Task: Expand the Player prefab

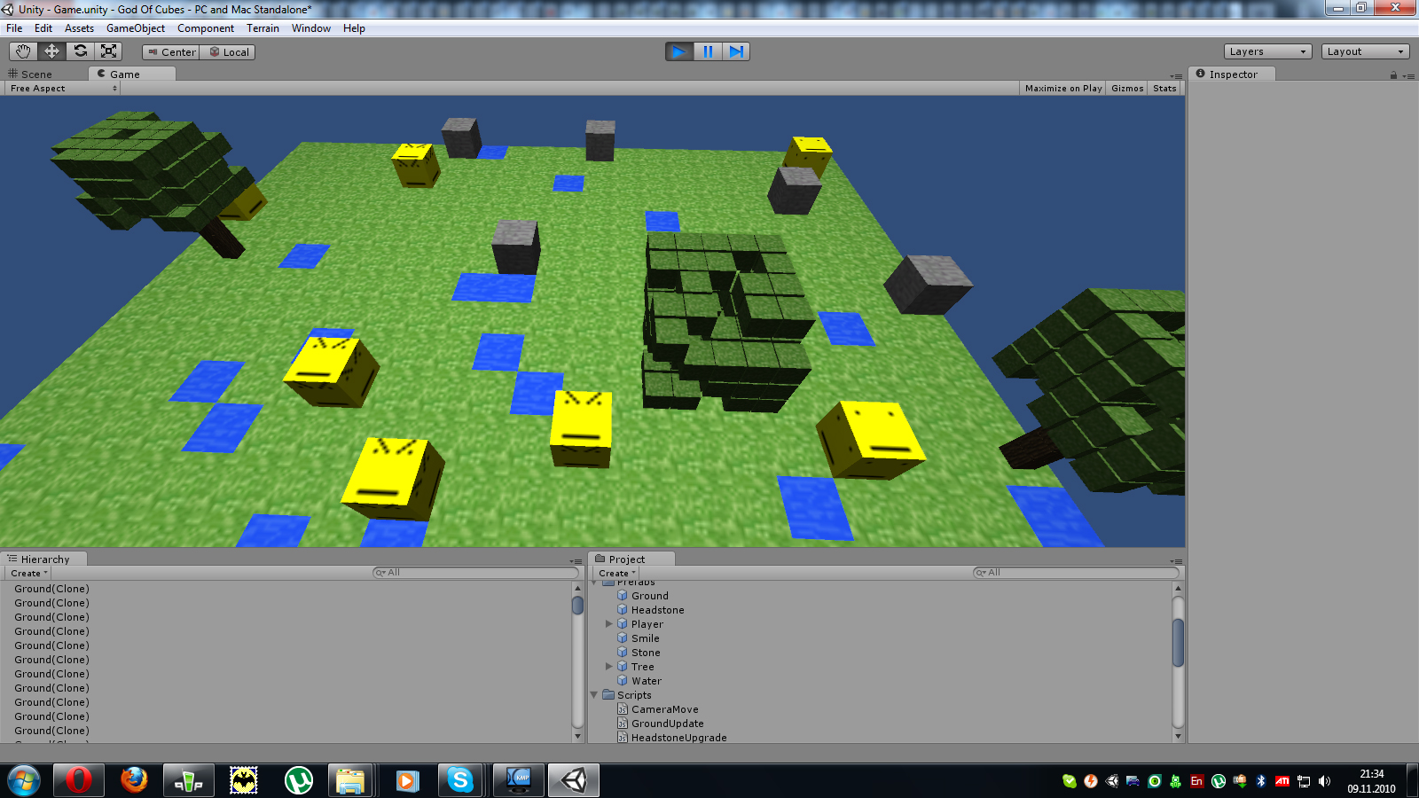Action: (608, 624)
